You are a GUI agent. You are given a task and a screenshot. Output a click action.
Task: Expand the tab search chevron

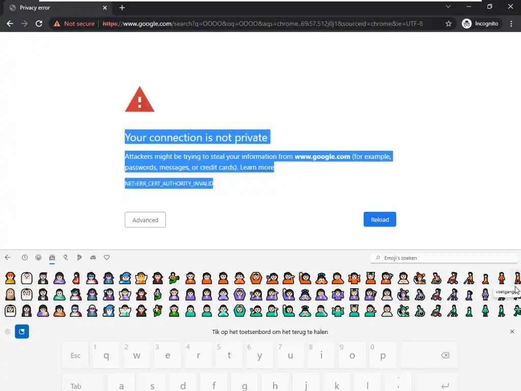pos(448,6)
